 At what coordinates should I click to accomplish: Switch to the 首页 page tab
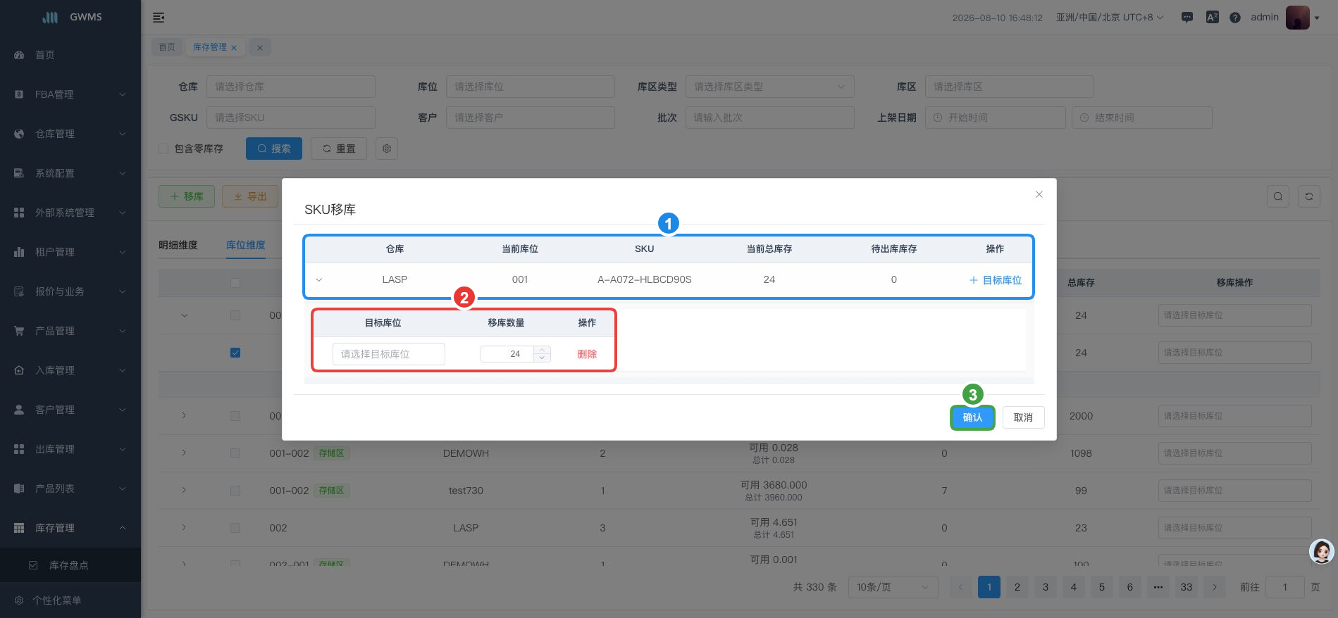(167, 47)
